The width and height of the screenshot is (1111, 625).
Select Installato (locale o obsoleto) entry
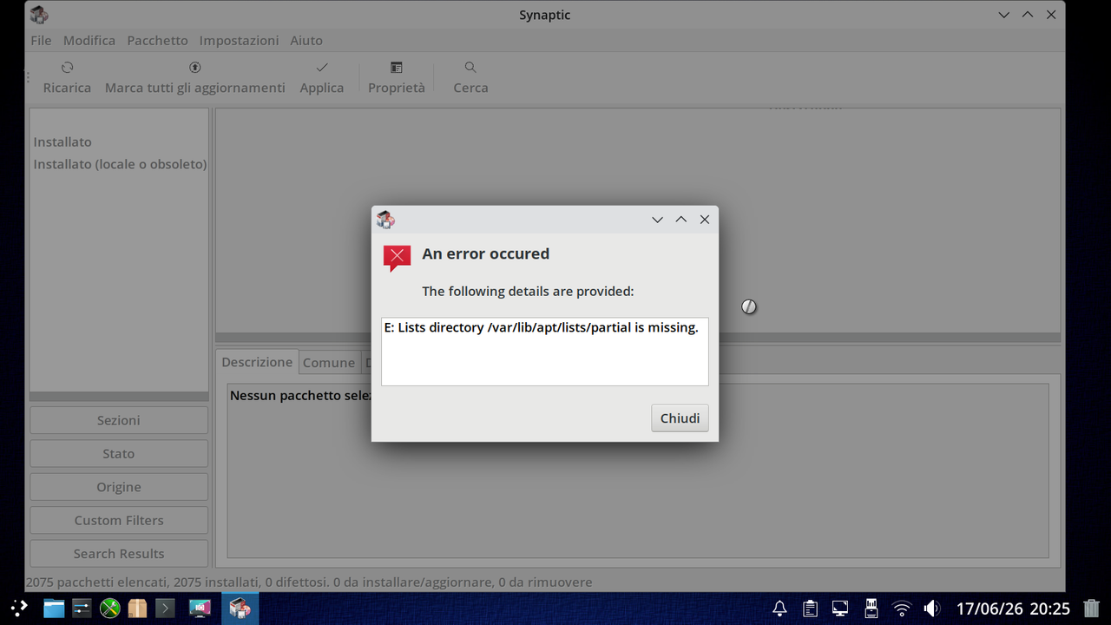[x=119, y=165]
